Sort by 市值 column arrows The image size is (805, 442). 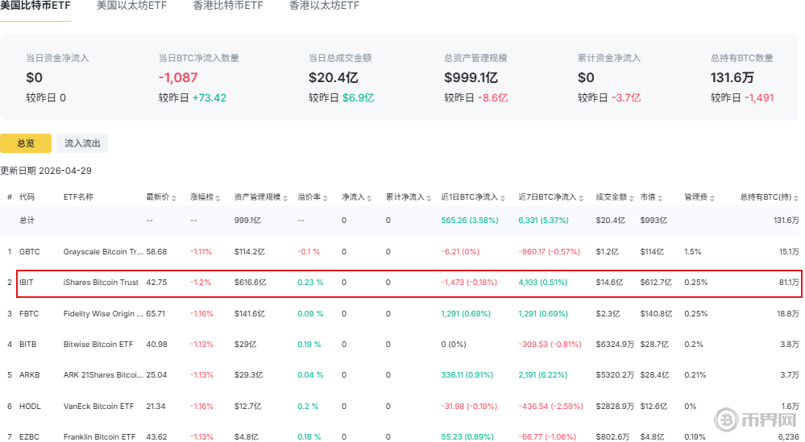coord(660,197)
